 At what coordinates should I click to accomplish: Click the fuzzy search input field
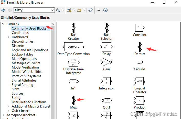click(x=32, y=10)
